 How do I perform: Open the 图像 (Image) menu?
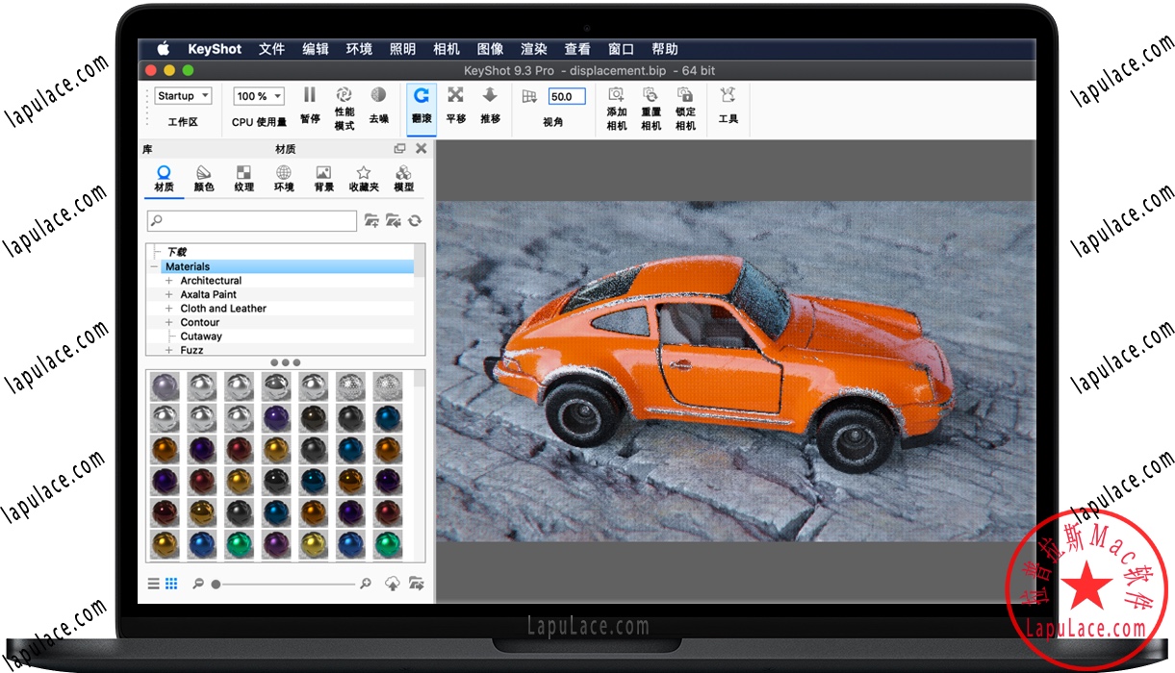click(490, 49)
